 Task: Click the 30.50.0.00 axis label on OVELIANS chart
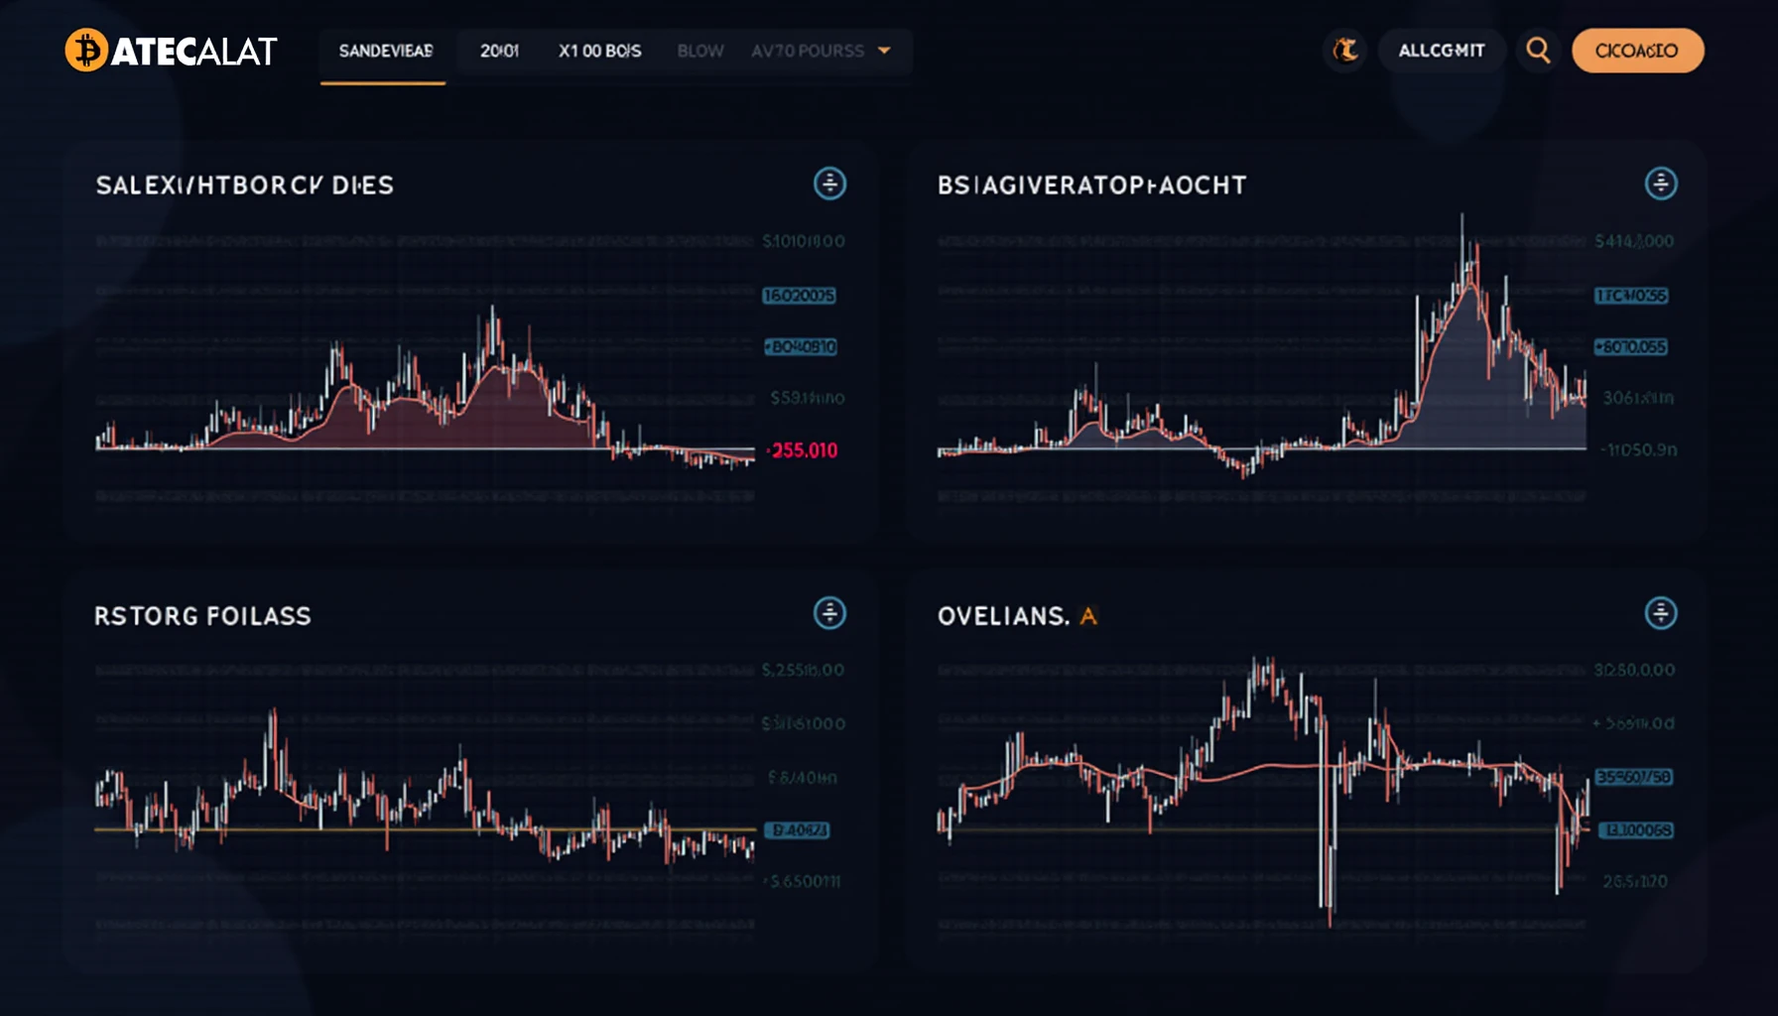pos(1634,671)
